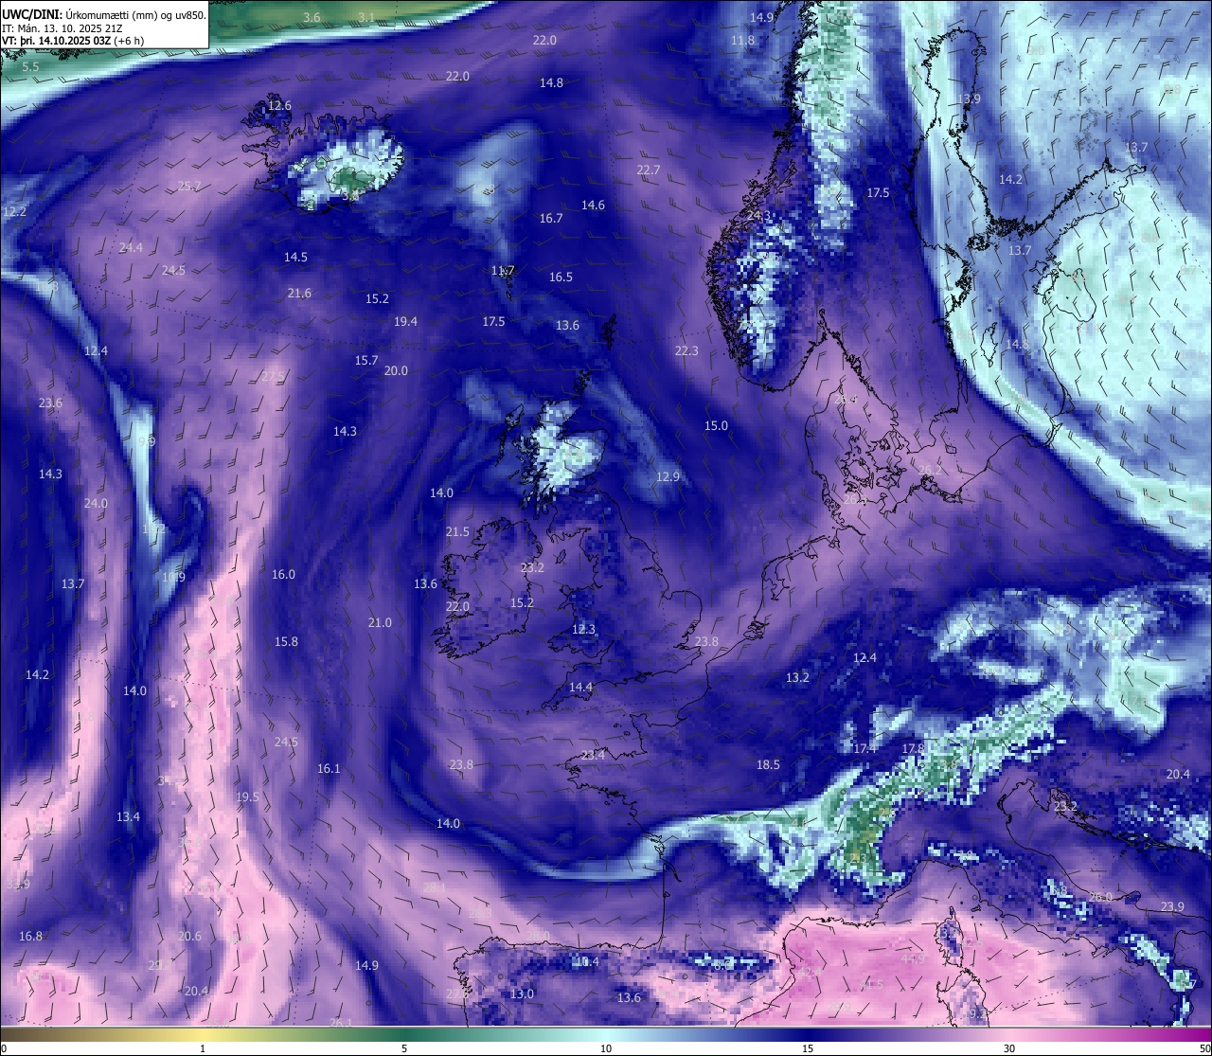Click the 13.9 value label

pyautogui.click(x=969, y=98)
